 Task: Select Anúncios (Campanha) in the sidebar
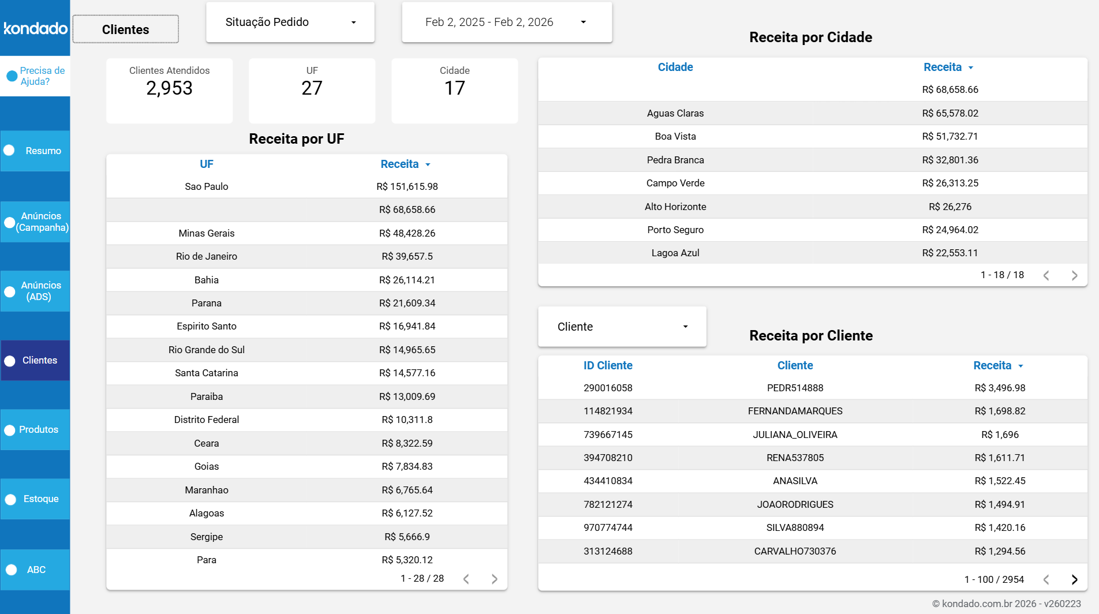pyautogui.click(x=35, y=222)
